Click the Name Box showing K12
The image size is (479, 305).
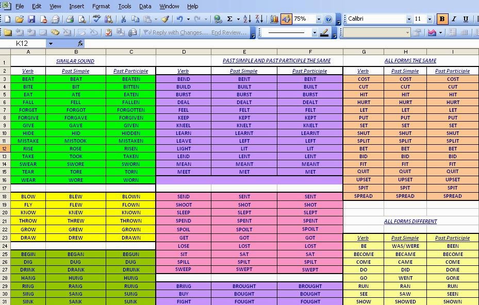[23, 44]
